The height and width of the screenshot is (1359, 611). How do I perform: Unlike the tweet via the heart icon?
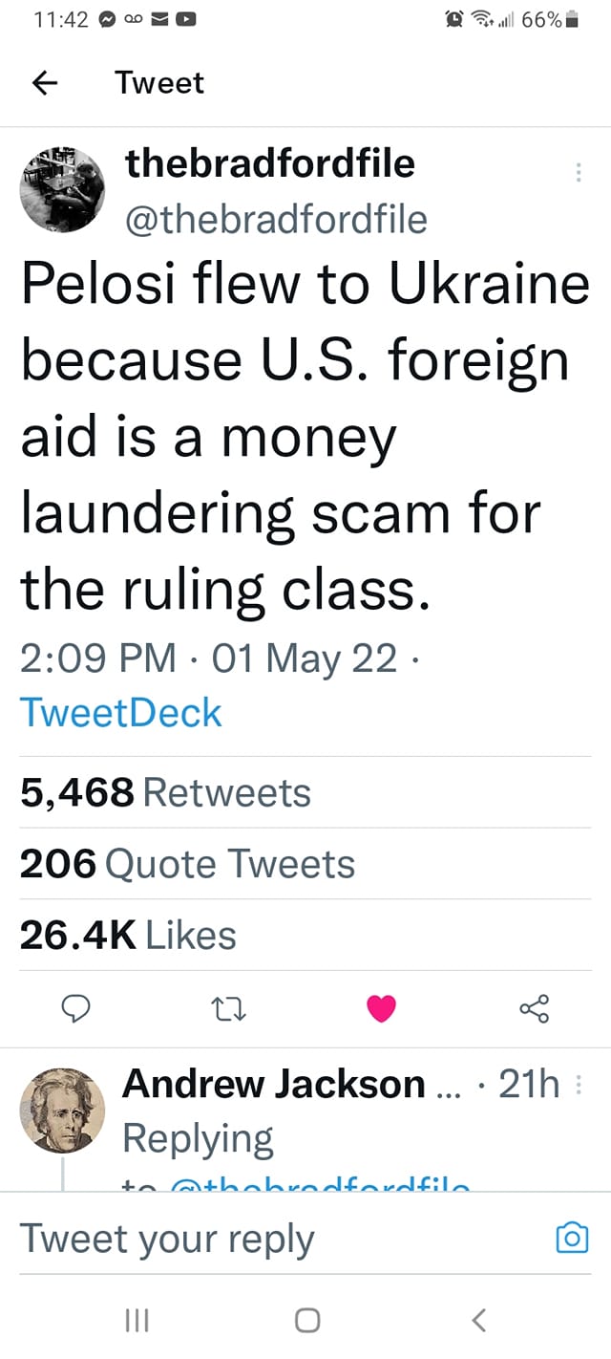pos(382,1008)
